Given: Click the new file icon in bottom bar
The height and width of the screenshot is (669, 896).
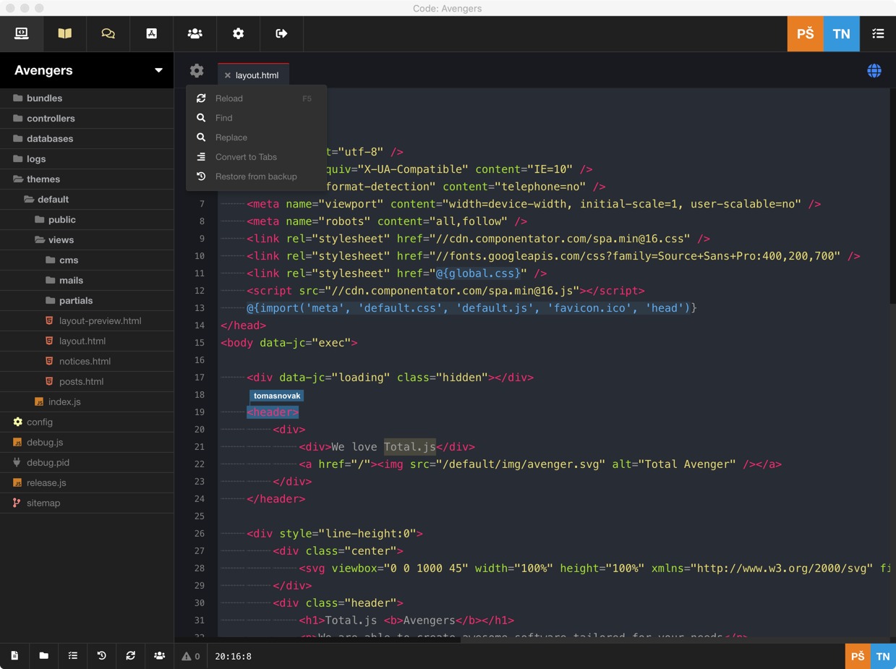Looking at the screenshot, I should pos(14,655).
